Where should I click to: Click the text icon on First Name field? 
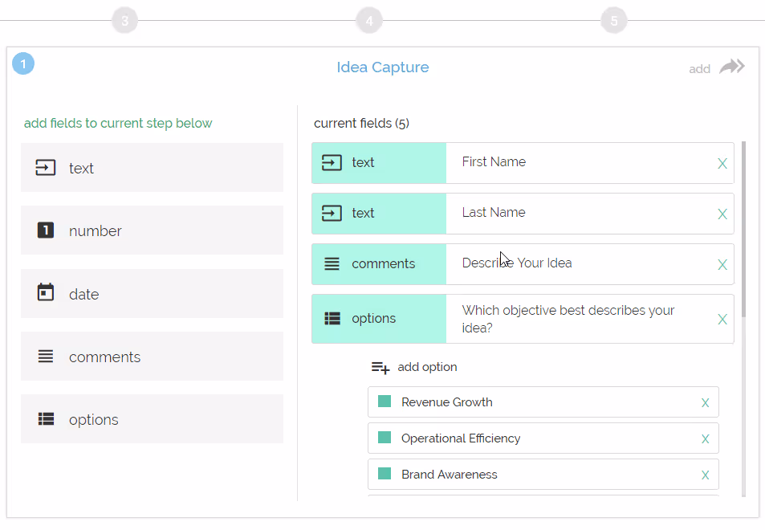(x=332, y=162)
